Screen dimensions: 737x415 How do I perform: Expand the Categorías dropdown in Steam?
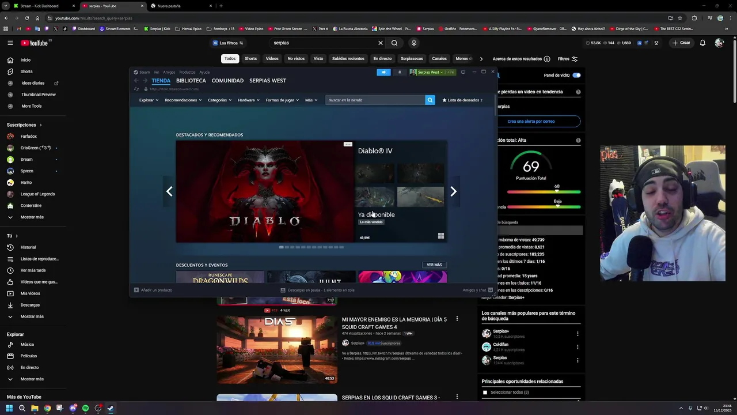219,100
